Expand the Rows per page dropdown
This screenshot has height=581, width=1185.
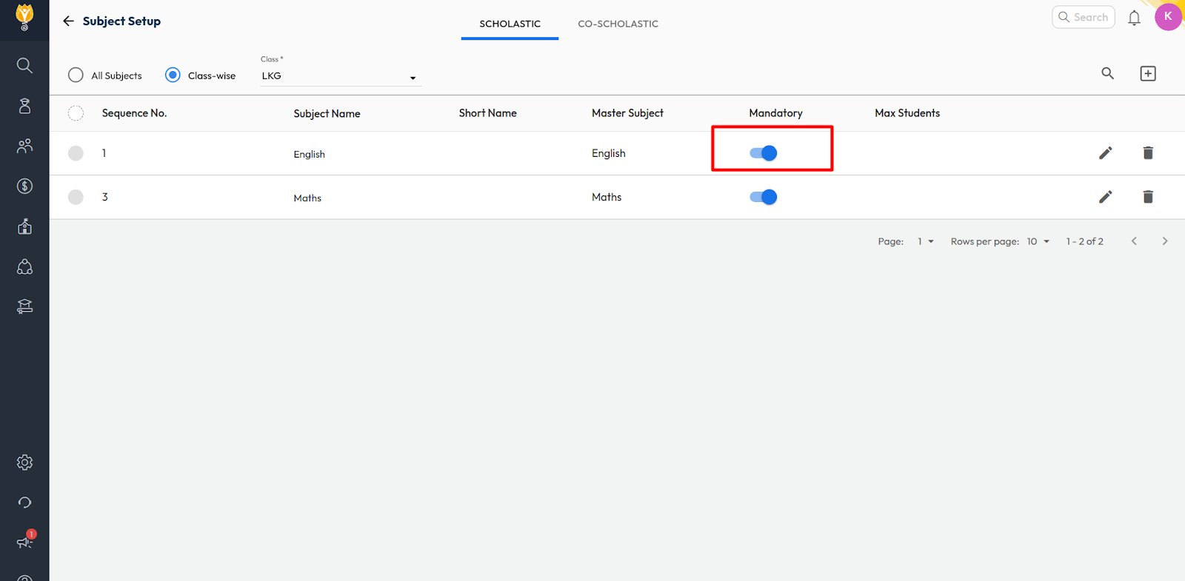click(1038, 241)
